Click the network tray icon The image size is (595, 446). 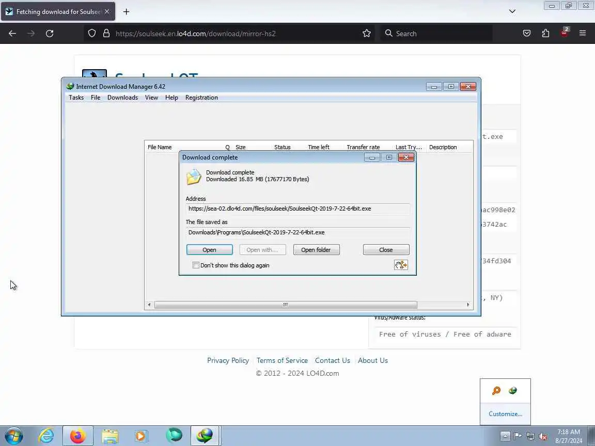[530, 436]
